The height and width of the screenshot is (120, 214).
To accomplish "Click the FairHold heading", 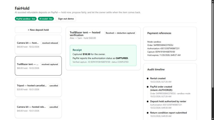I will (22, 8).
